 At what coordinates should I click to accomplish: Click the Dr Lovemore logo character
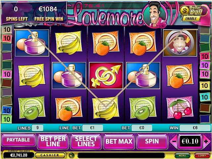coord(155,14)
